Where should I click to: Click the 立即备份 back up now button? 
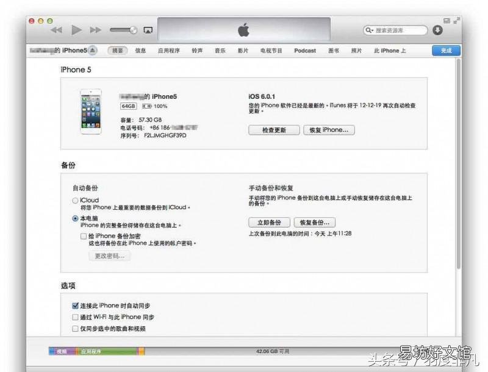[269, 223]
